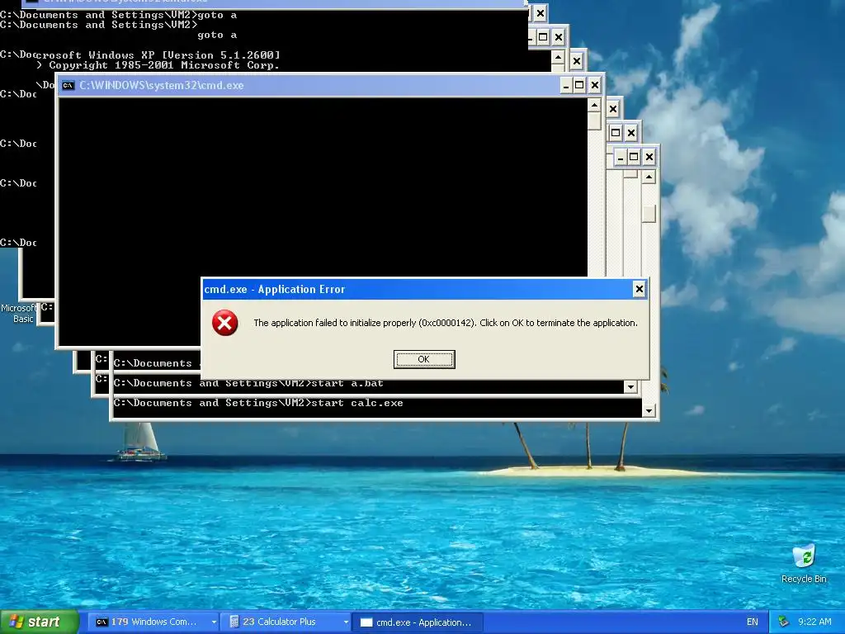Open the '23 Calculator Plus' taskbar group

(x=286, y=622)
